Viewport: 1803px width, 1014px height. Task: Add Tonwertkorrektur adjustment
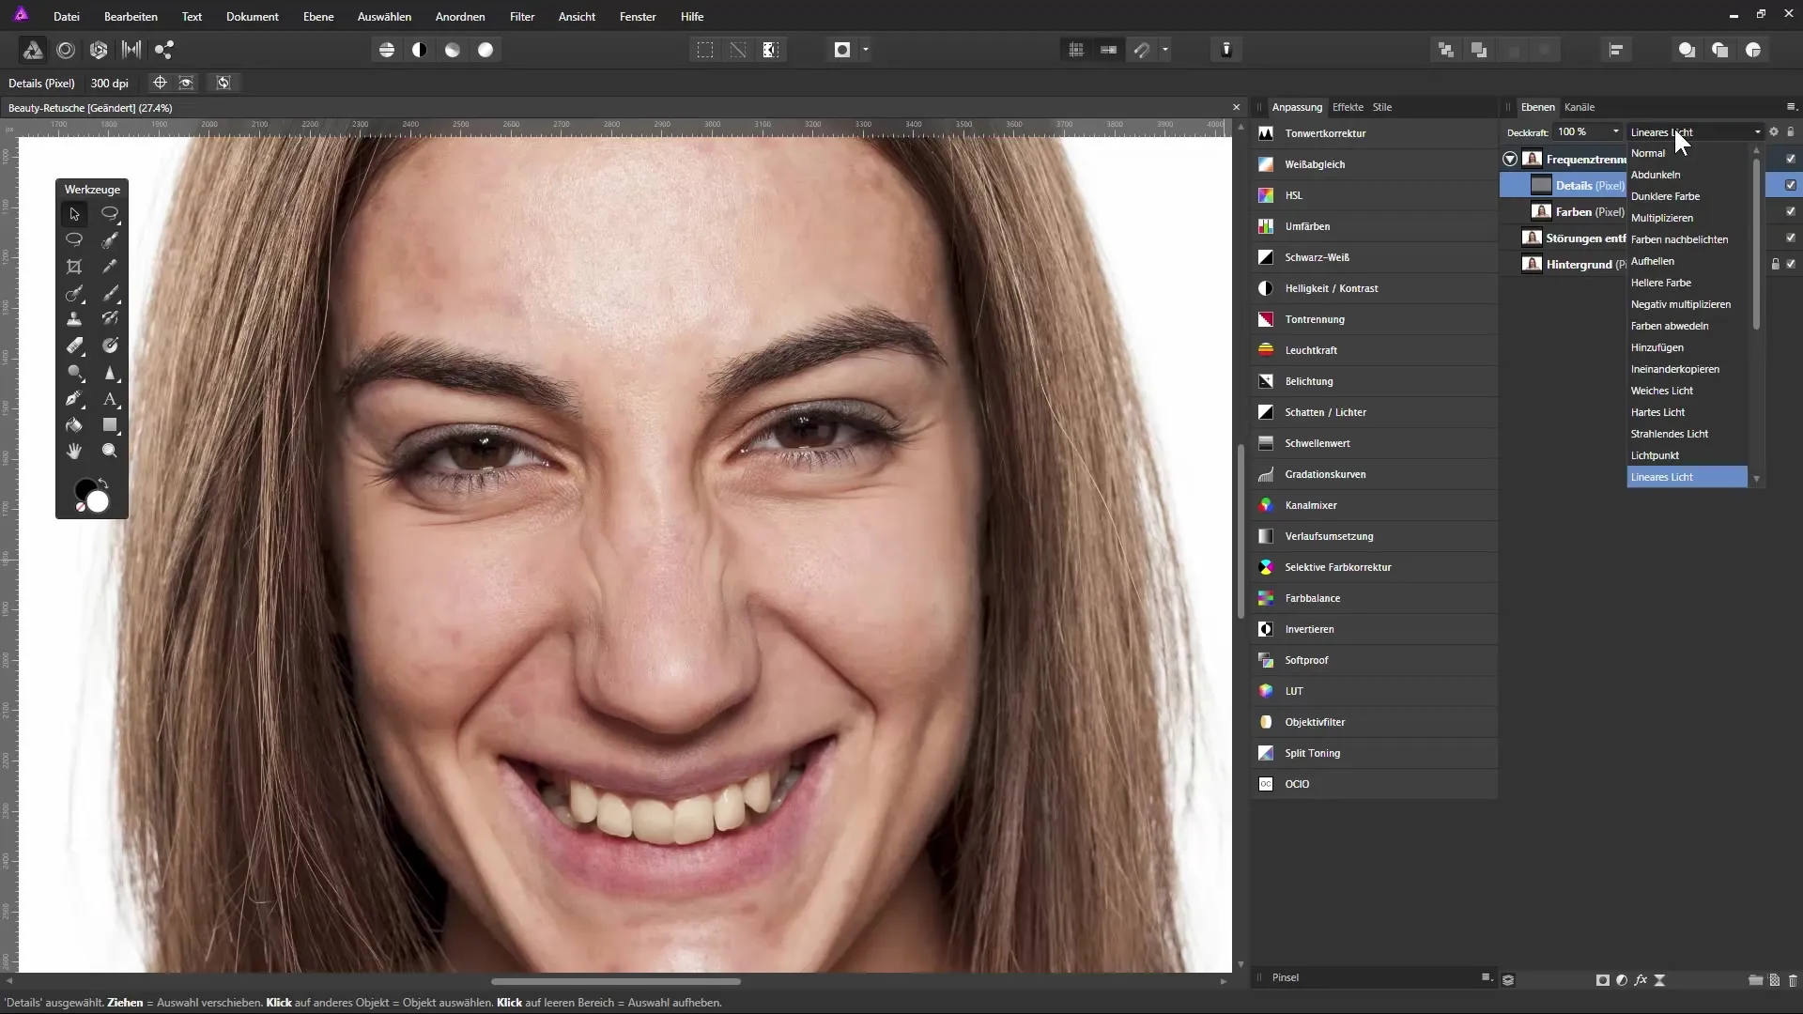(x=1374, y=133)
